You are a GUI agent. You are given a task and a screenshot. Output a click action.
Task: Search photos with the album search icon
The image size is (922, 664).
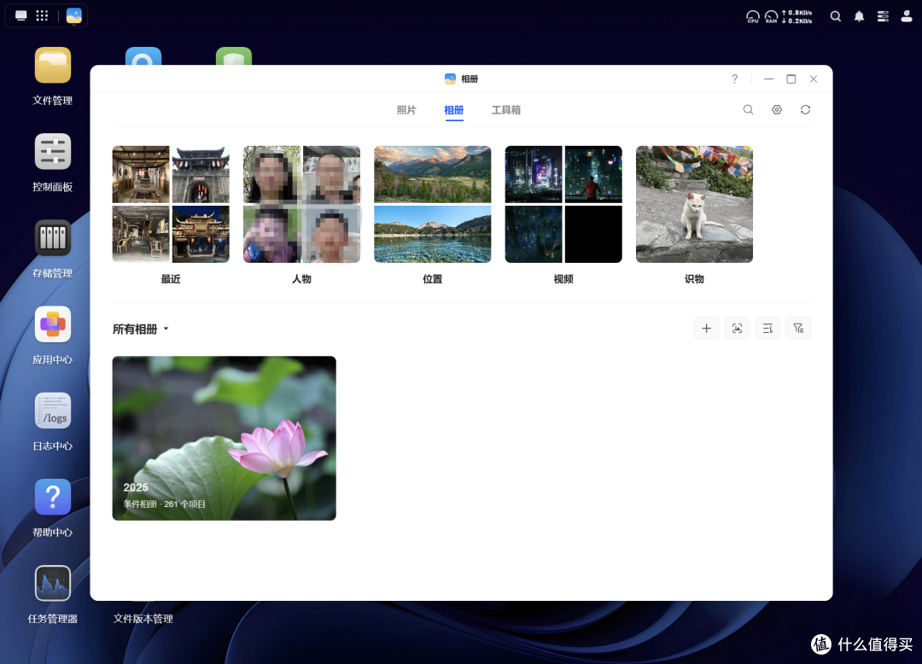748,110
